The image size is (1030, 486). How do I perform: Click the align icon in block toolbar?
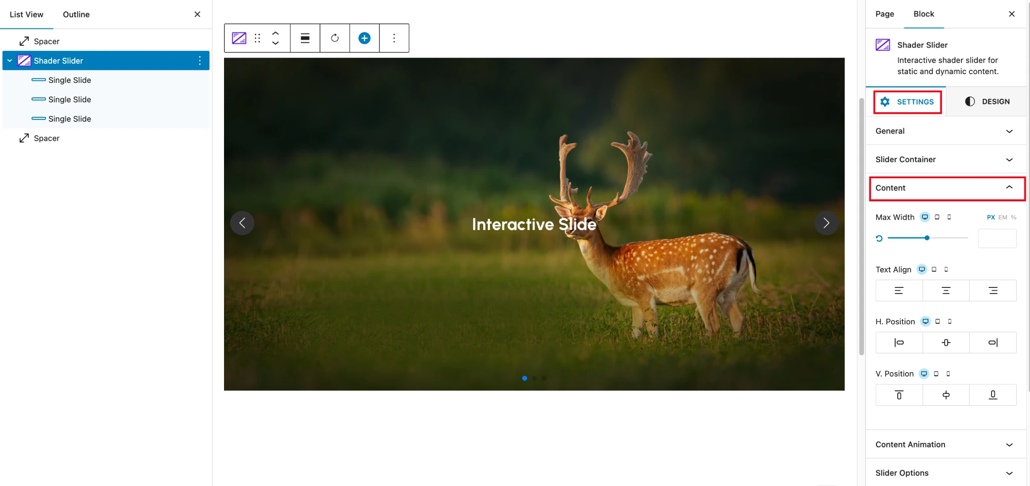305,38
